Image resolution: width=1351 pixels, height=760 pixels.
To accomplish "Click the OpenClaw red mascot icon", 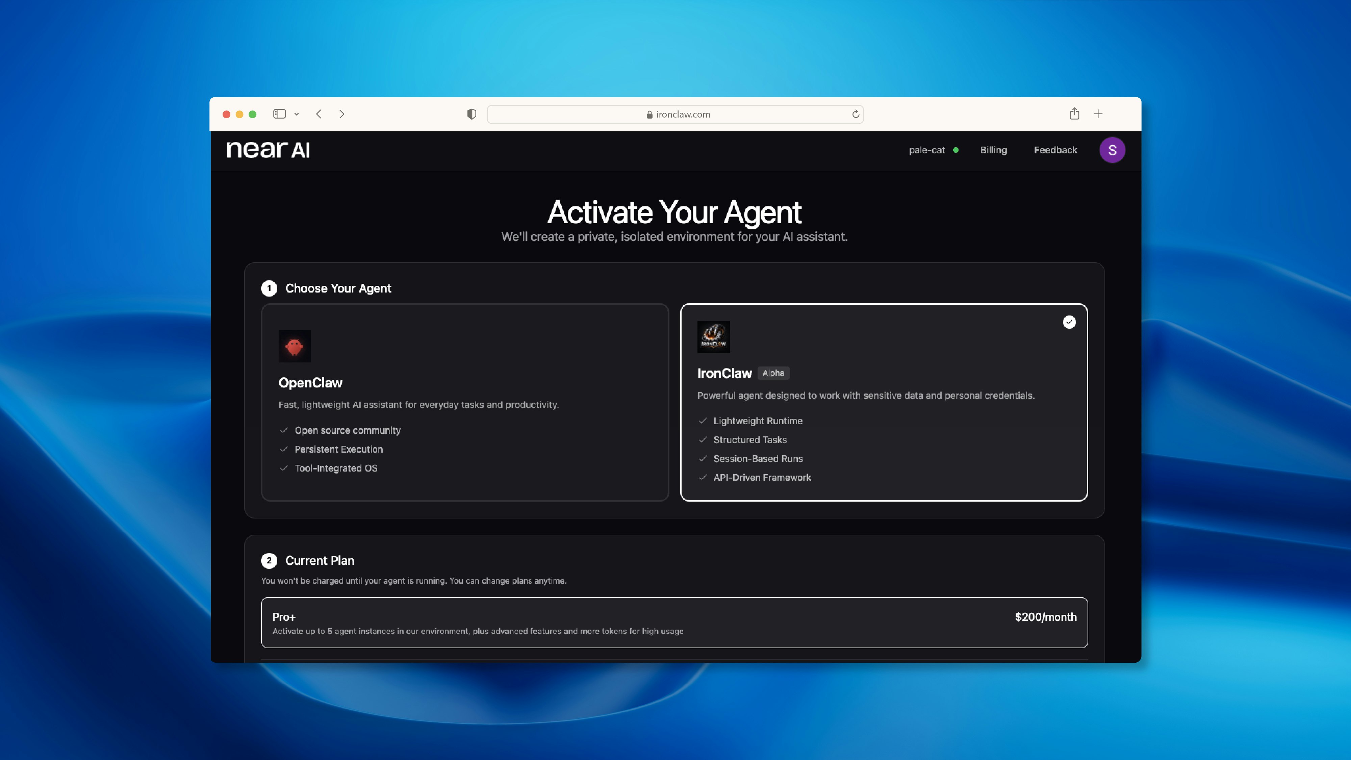I will coord(294,346).
